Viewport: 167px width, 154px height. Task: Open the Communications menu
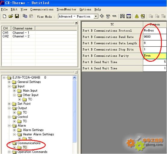coord(42,9)
